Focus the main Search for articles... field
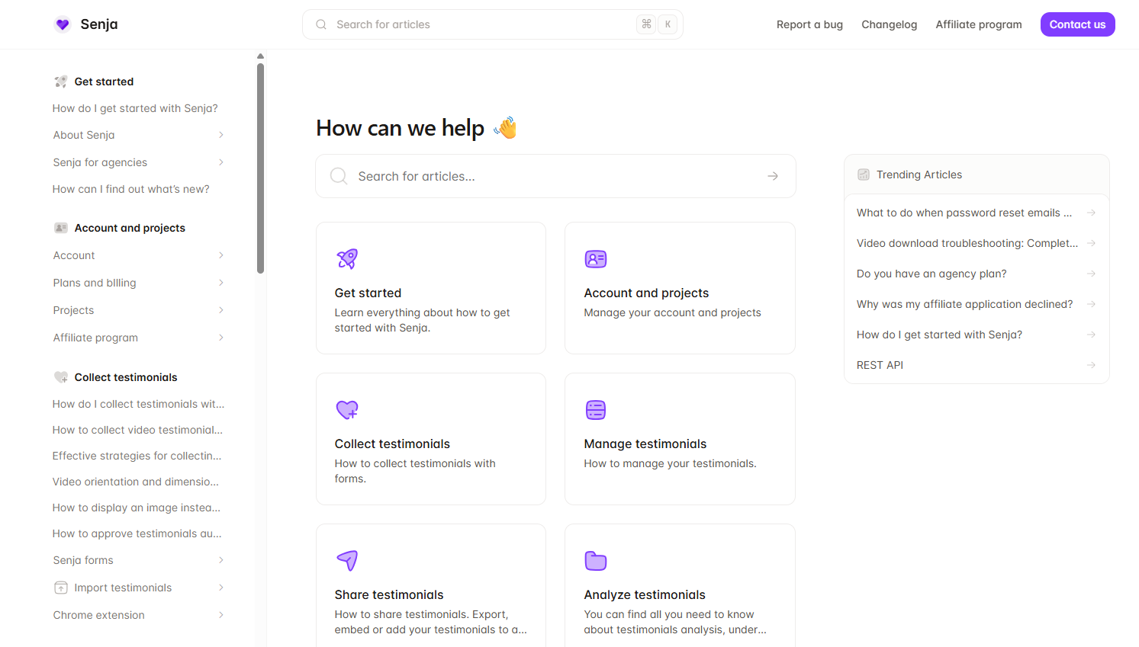 pyautogui.click(x=555, y=176)
